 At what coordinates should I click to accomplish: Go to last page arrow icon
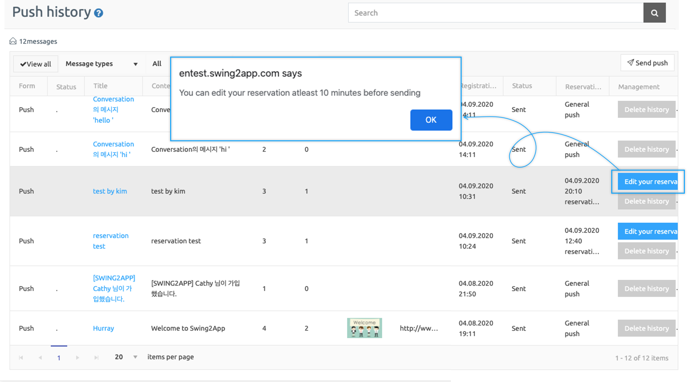[x=96, y=357]
